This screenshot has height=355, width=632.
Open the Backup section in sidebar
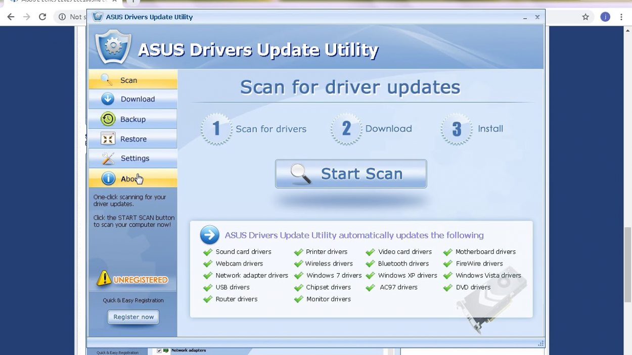coord(133,119)
